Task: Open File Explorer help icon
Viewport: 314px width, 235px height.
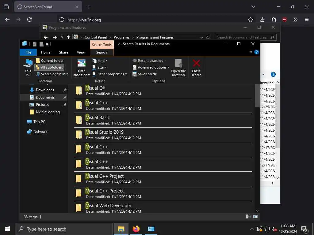Action: 257,52
